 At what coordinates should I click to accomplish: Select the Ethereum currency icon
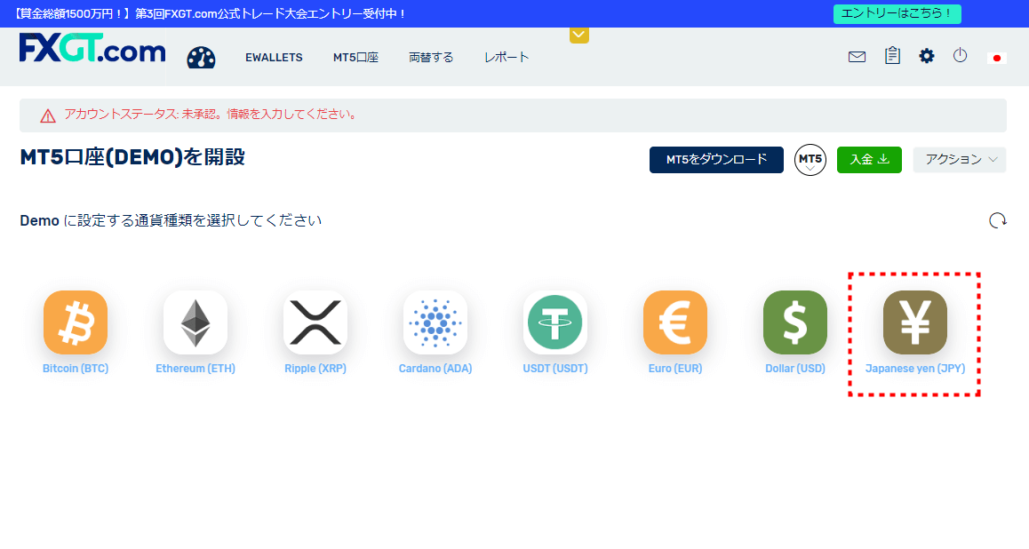[x=195, y=322]
